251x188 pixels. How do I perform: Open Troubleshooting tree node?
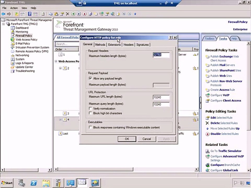pyautogui.click(x=25, y=71)
